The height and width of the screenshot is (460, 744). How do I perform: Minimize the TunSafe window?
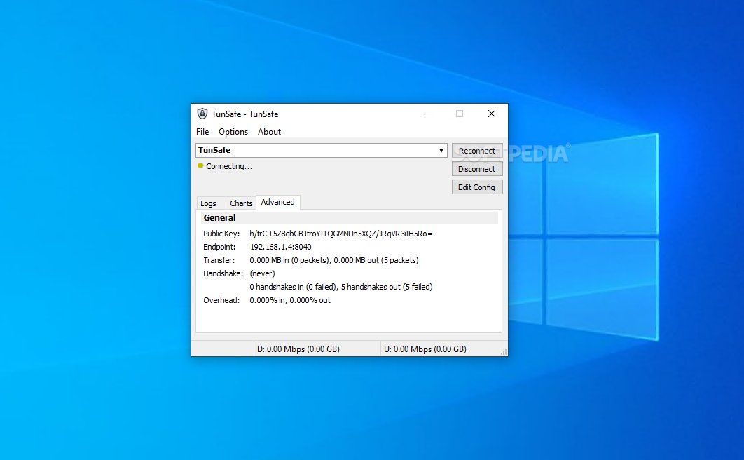click(x=428, y=114)
